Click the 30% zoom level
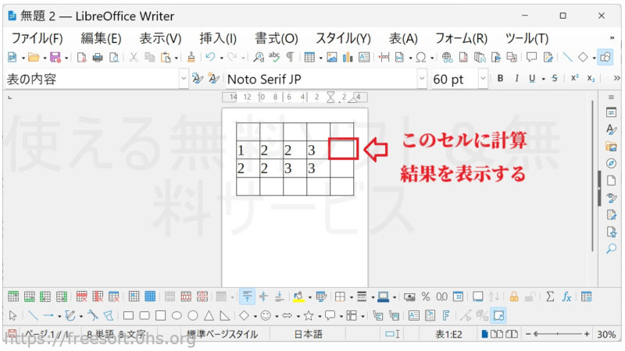 click(606, 334)
